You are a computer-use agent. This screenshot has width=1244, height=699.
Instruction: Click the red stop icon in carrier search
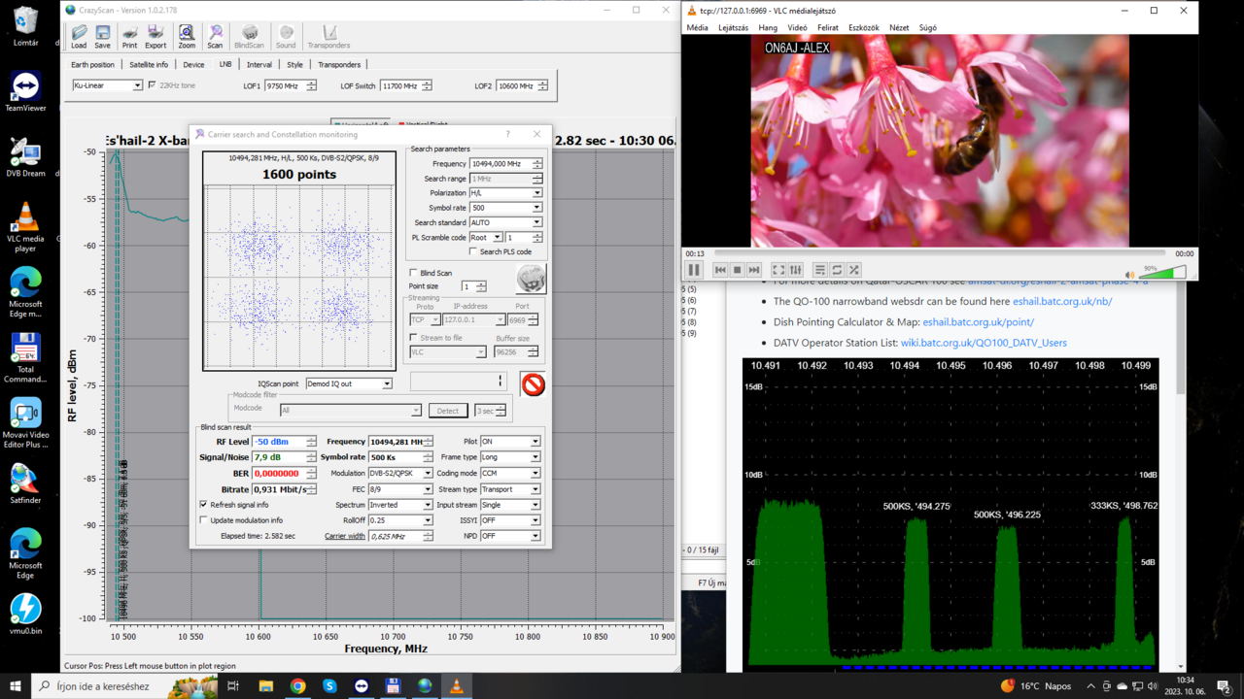pyautogui.click(x=533, y=384)
